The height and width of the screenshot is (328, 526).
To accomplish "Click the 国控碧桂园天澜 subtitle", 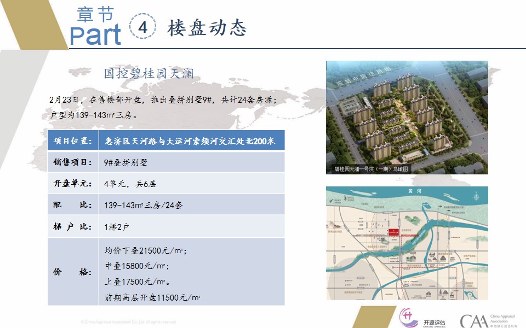I will (x=148, y=73).
